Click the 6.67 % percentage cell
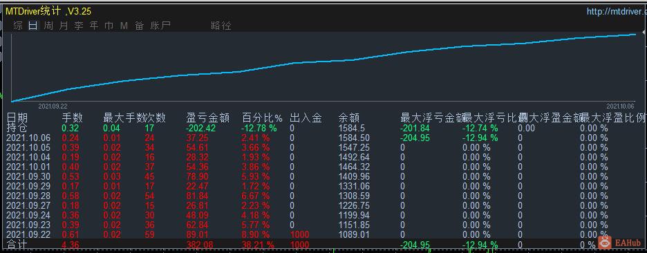 (x=256, y=196)
